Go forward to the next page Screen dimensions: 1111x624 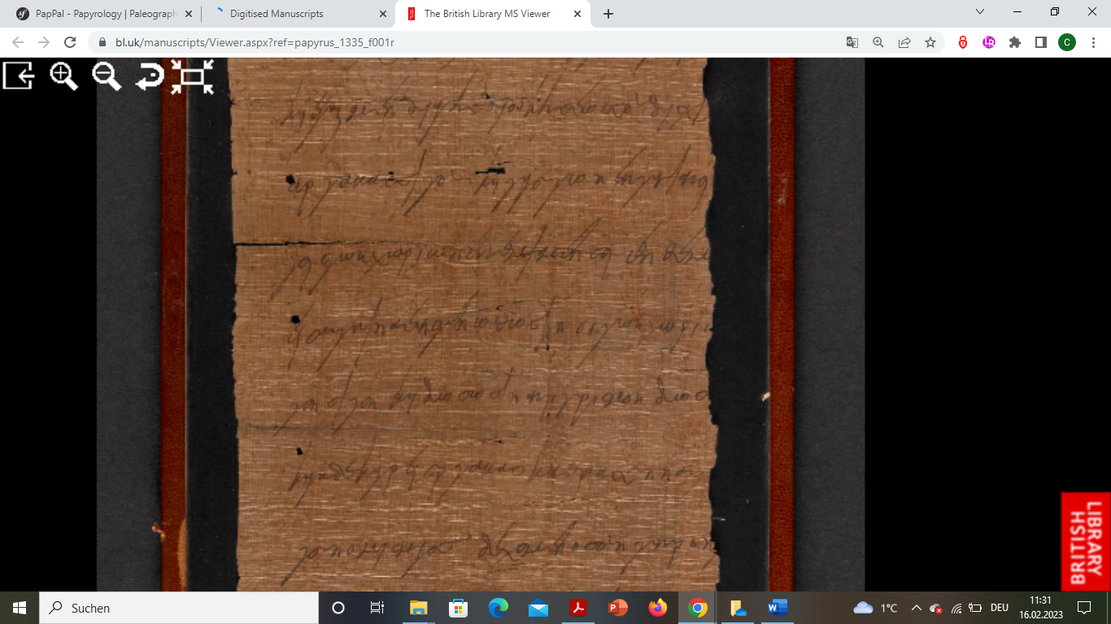pyautogui.click(x=44, y=42)
